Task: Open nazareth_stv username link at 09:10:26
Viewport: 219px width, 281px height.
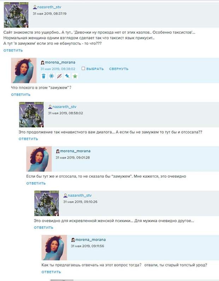Action: click(x=79, y=195)
